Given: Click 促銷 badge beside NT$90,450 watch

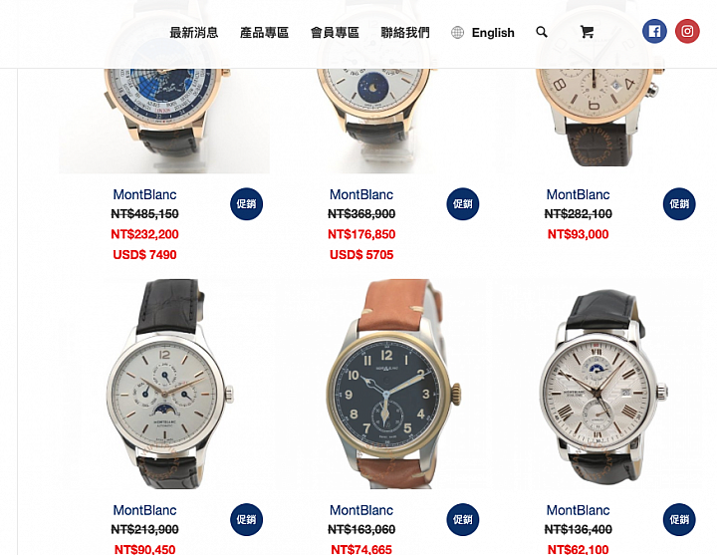Looking at the screenshot, I should (247, 520).
